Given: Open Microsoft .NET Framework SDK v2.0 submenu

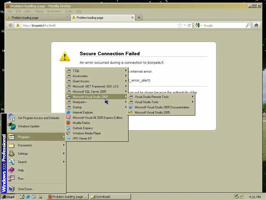Looking at the screenshot, I should click(x=97, y=86).
